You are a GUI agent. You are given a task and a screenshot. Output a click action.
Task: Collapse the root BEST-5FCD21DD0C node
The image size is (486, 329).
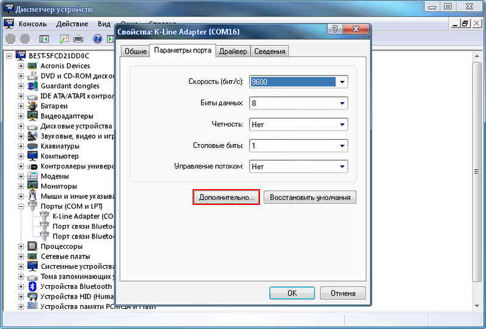[x=9, y=56]
